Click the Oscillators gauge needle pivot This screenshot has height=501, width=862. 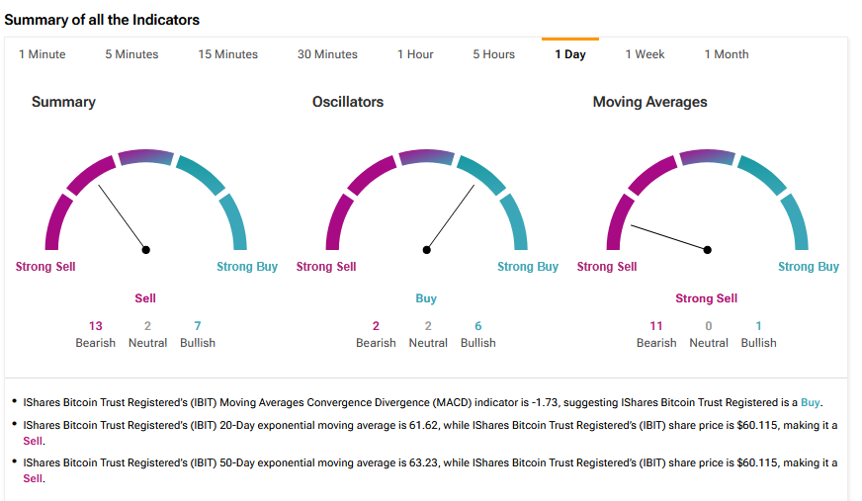tap(427, 250)
